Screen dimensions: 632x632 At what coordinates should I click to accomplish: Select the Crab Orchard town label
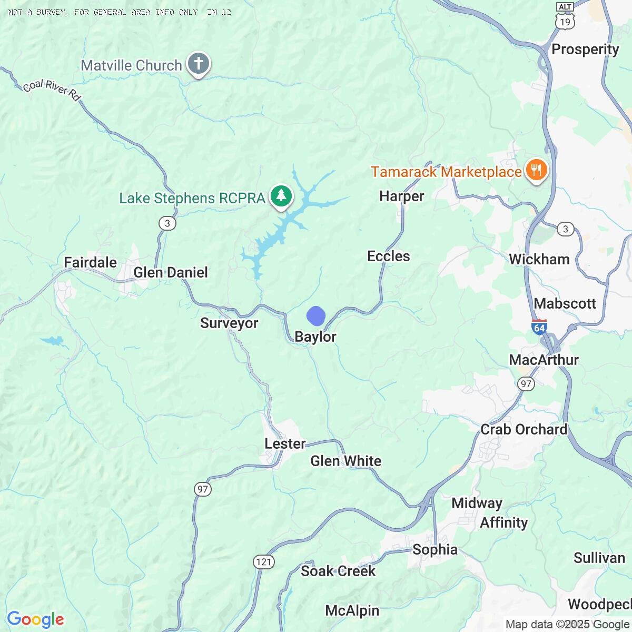point(524,429)
